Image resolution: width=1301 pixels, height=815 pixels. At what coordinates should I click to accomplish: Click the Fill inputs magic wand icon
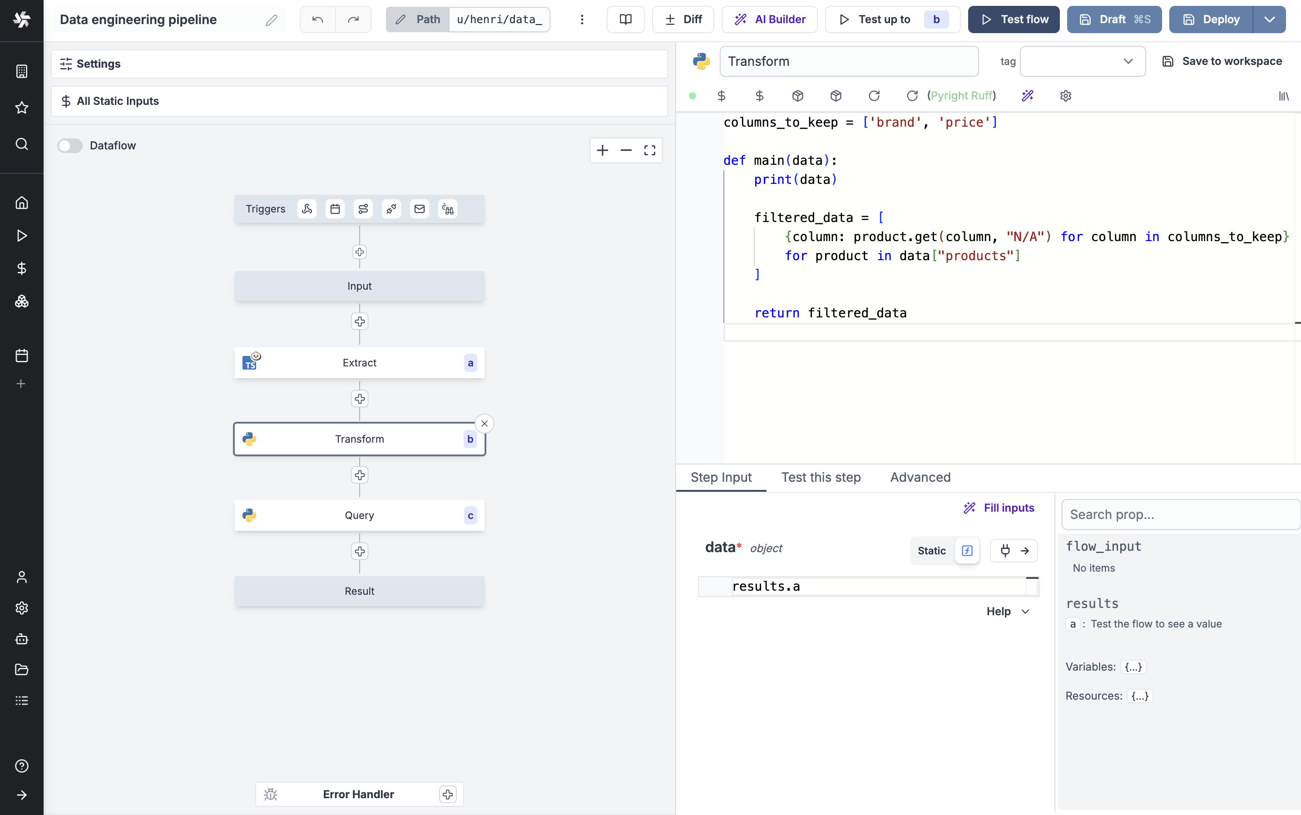coord(970,508)
